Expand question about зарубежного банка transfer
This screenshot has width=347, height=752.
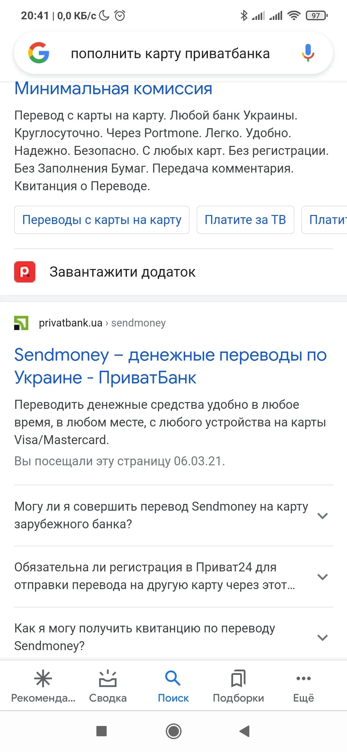(322, 516)
